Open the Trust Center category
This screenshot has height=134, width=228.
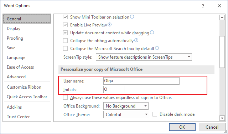pyautogui.click(x=27, y=117)
